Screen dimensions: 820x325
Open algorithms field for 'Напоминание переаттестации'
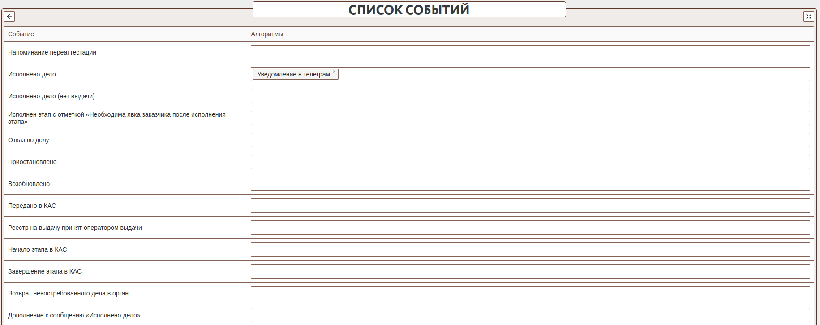point(530,52)
